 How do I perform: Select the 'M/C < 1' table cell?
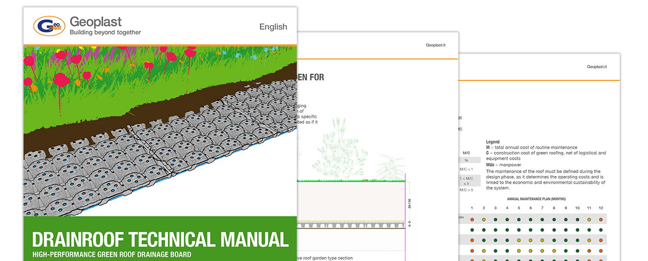[466, 169]
